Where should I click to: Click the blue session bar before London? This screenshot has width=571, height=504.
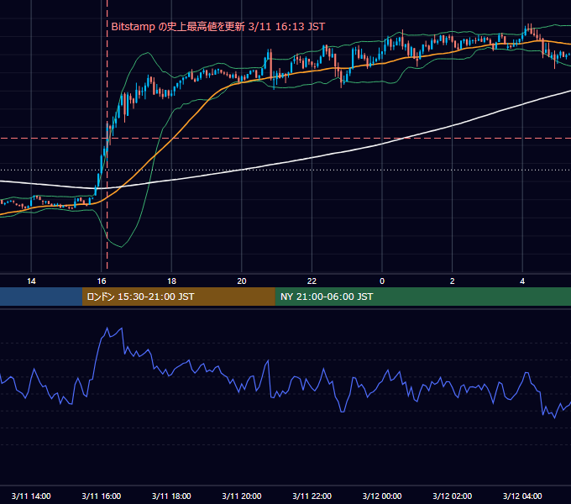click(41, 297)
